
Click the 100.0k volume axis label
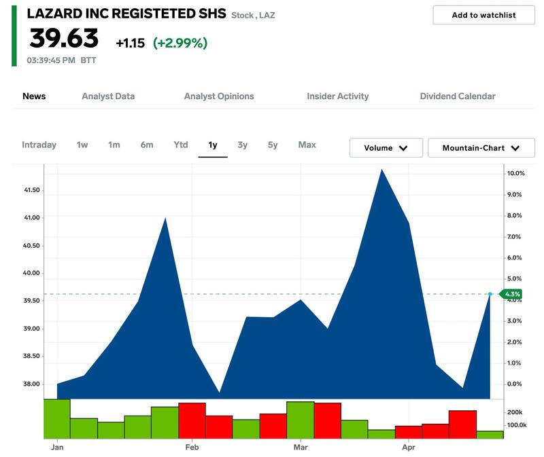(x=517, y=425)
